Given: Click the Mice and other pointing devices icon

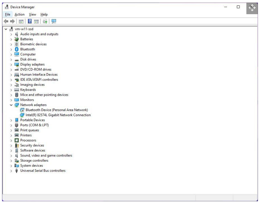Looking at the screenshot, I should (17, 95).
